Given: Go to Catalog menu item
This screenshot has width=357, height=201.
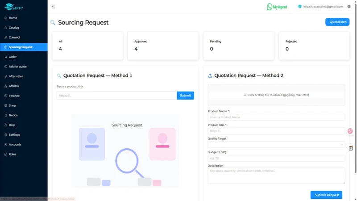Looking at the screenshot, I should pos(24,28).
